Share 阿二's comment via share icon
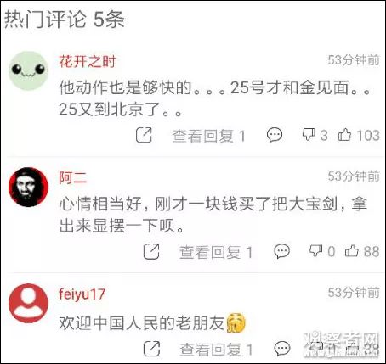 click(151, 251)
